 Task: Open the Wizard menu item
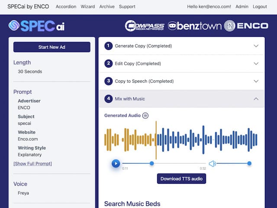[x=88, y=7]
